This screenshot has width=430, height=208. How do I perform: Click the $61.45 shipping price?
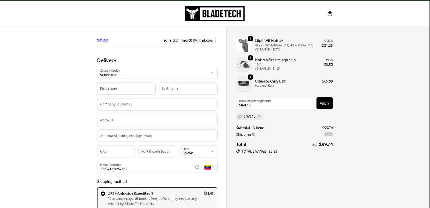209,194
